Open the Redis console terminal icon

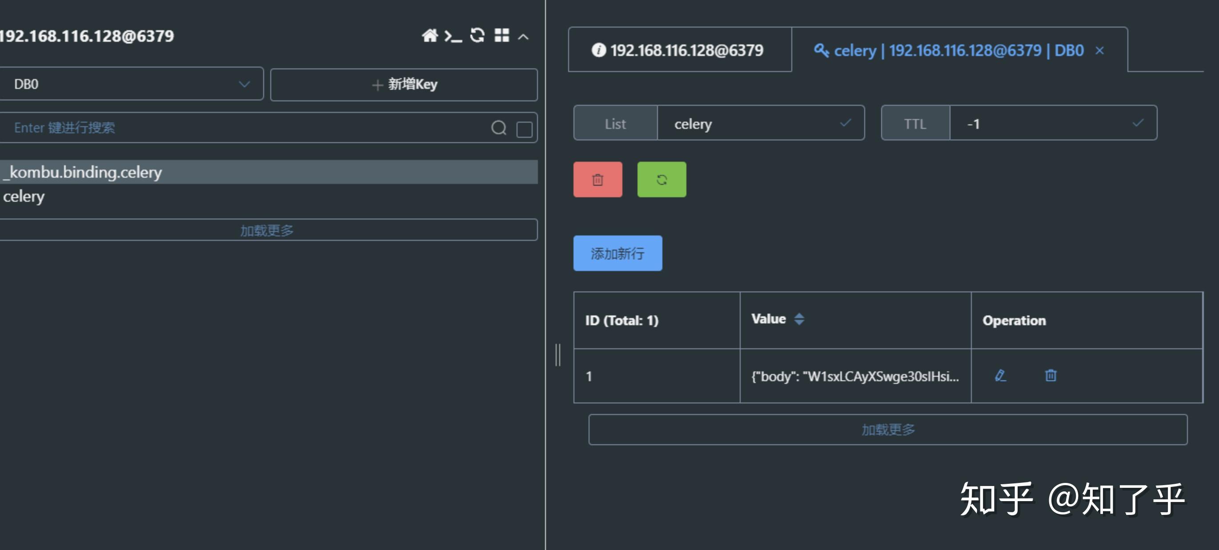point(453,36)
